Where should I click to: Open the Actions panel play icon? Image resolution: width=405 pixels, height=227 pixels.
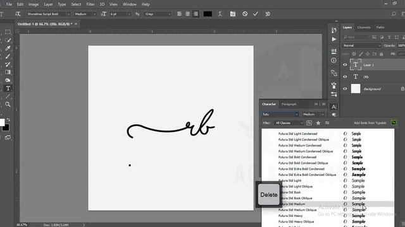(333, 39)
